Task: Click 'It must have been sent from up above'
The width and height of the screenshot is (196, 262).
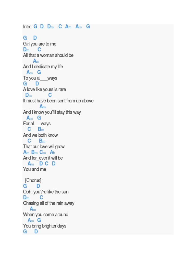Action: coord(58,101)
